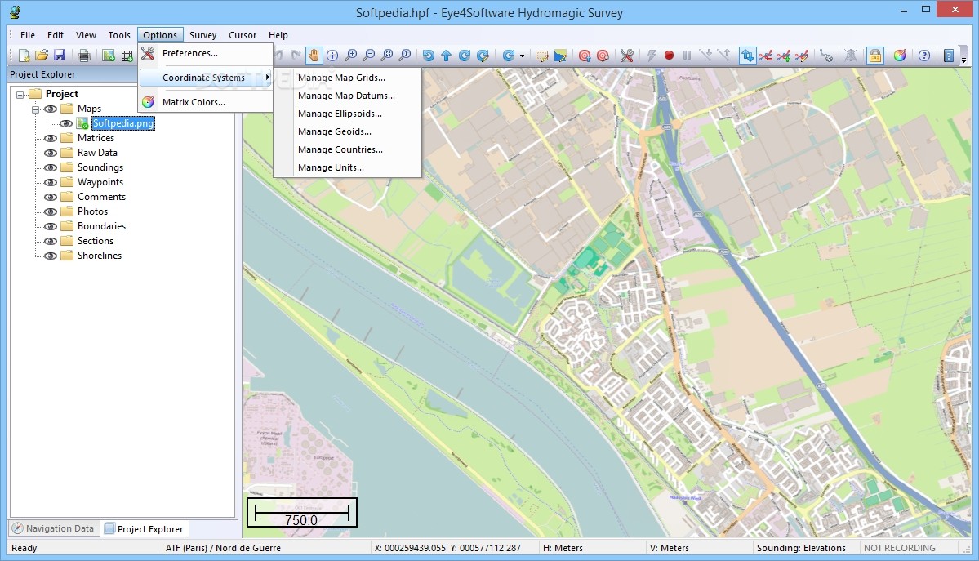Select Manage Map Grids entry
The image size is (979, 561).
(x=348, y=78)
